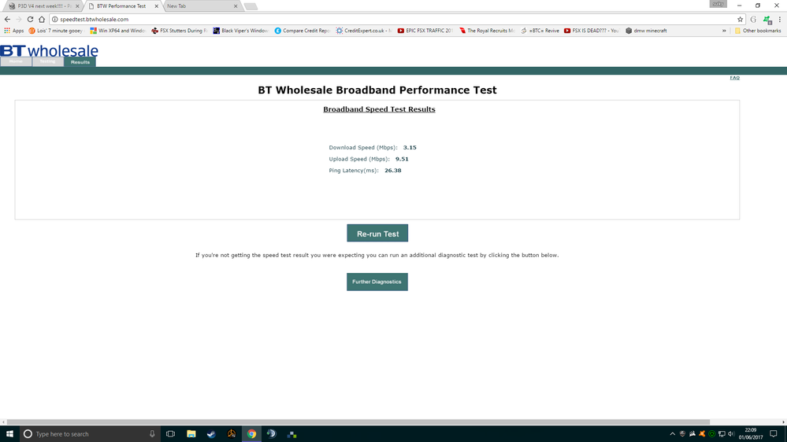The image size is (787, 442).
Task: View site information icon in address bar
Action: click(54, 19)
